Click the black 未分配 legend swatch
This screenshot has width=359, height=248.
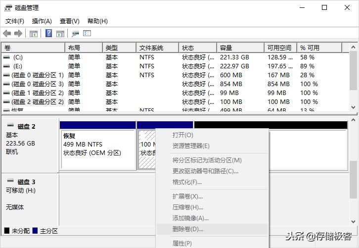pyautogui.click(x=7, y=231)
